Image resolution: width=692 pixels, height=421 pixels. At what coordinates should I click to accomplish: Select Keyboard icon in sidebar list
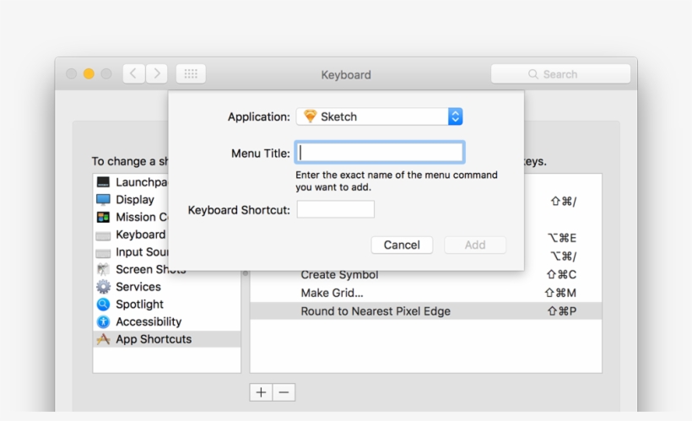[x=103, y=236]
